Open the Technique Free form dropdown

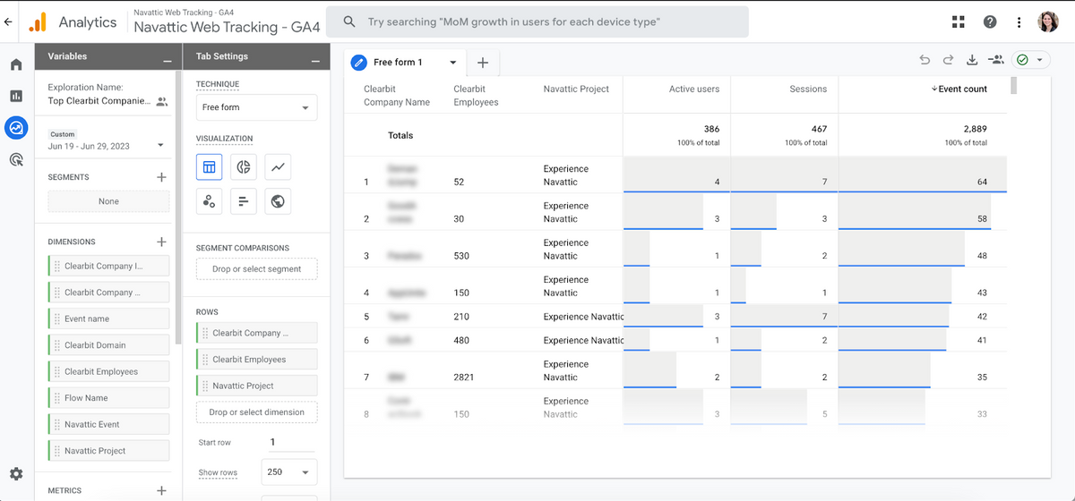256,107
